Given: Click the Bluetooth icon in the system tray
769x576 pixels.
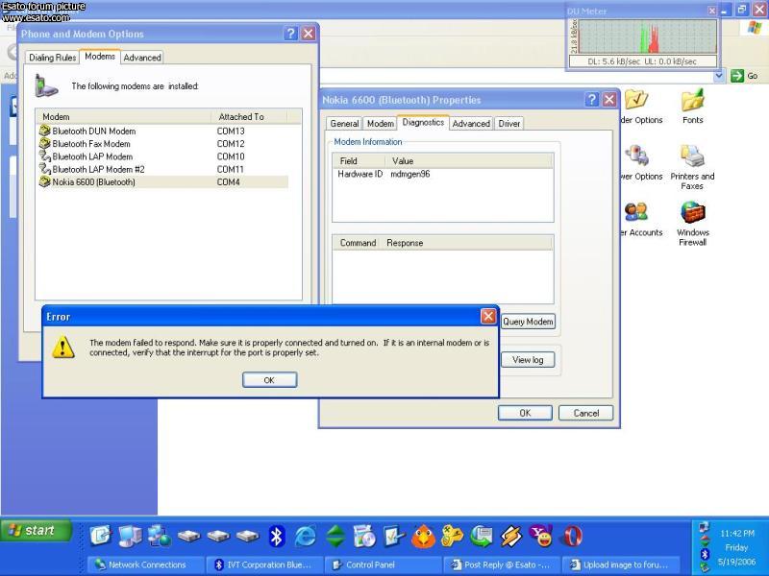Looking at the screenshot, I should (x=705, y=554).
